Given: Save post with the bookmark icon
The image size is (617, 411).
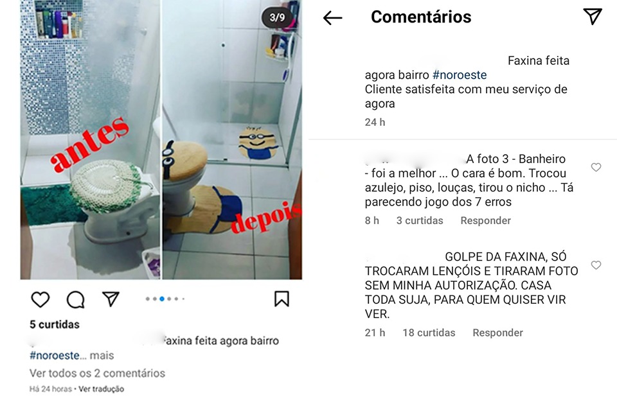Looking at the screenshot, I should pos(282,299).
